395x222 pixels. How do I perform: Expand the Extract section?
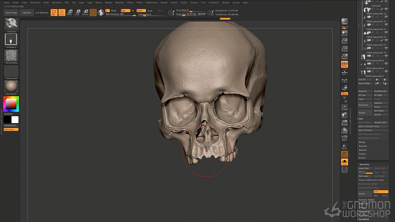(x=362, y=158)
